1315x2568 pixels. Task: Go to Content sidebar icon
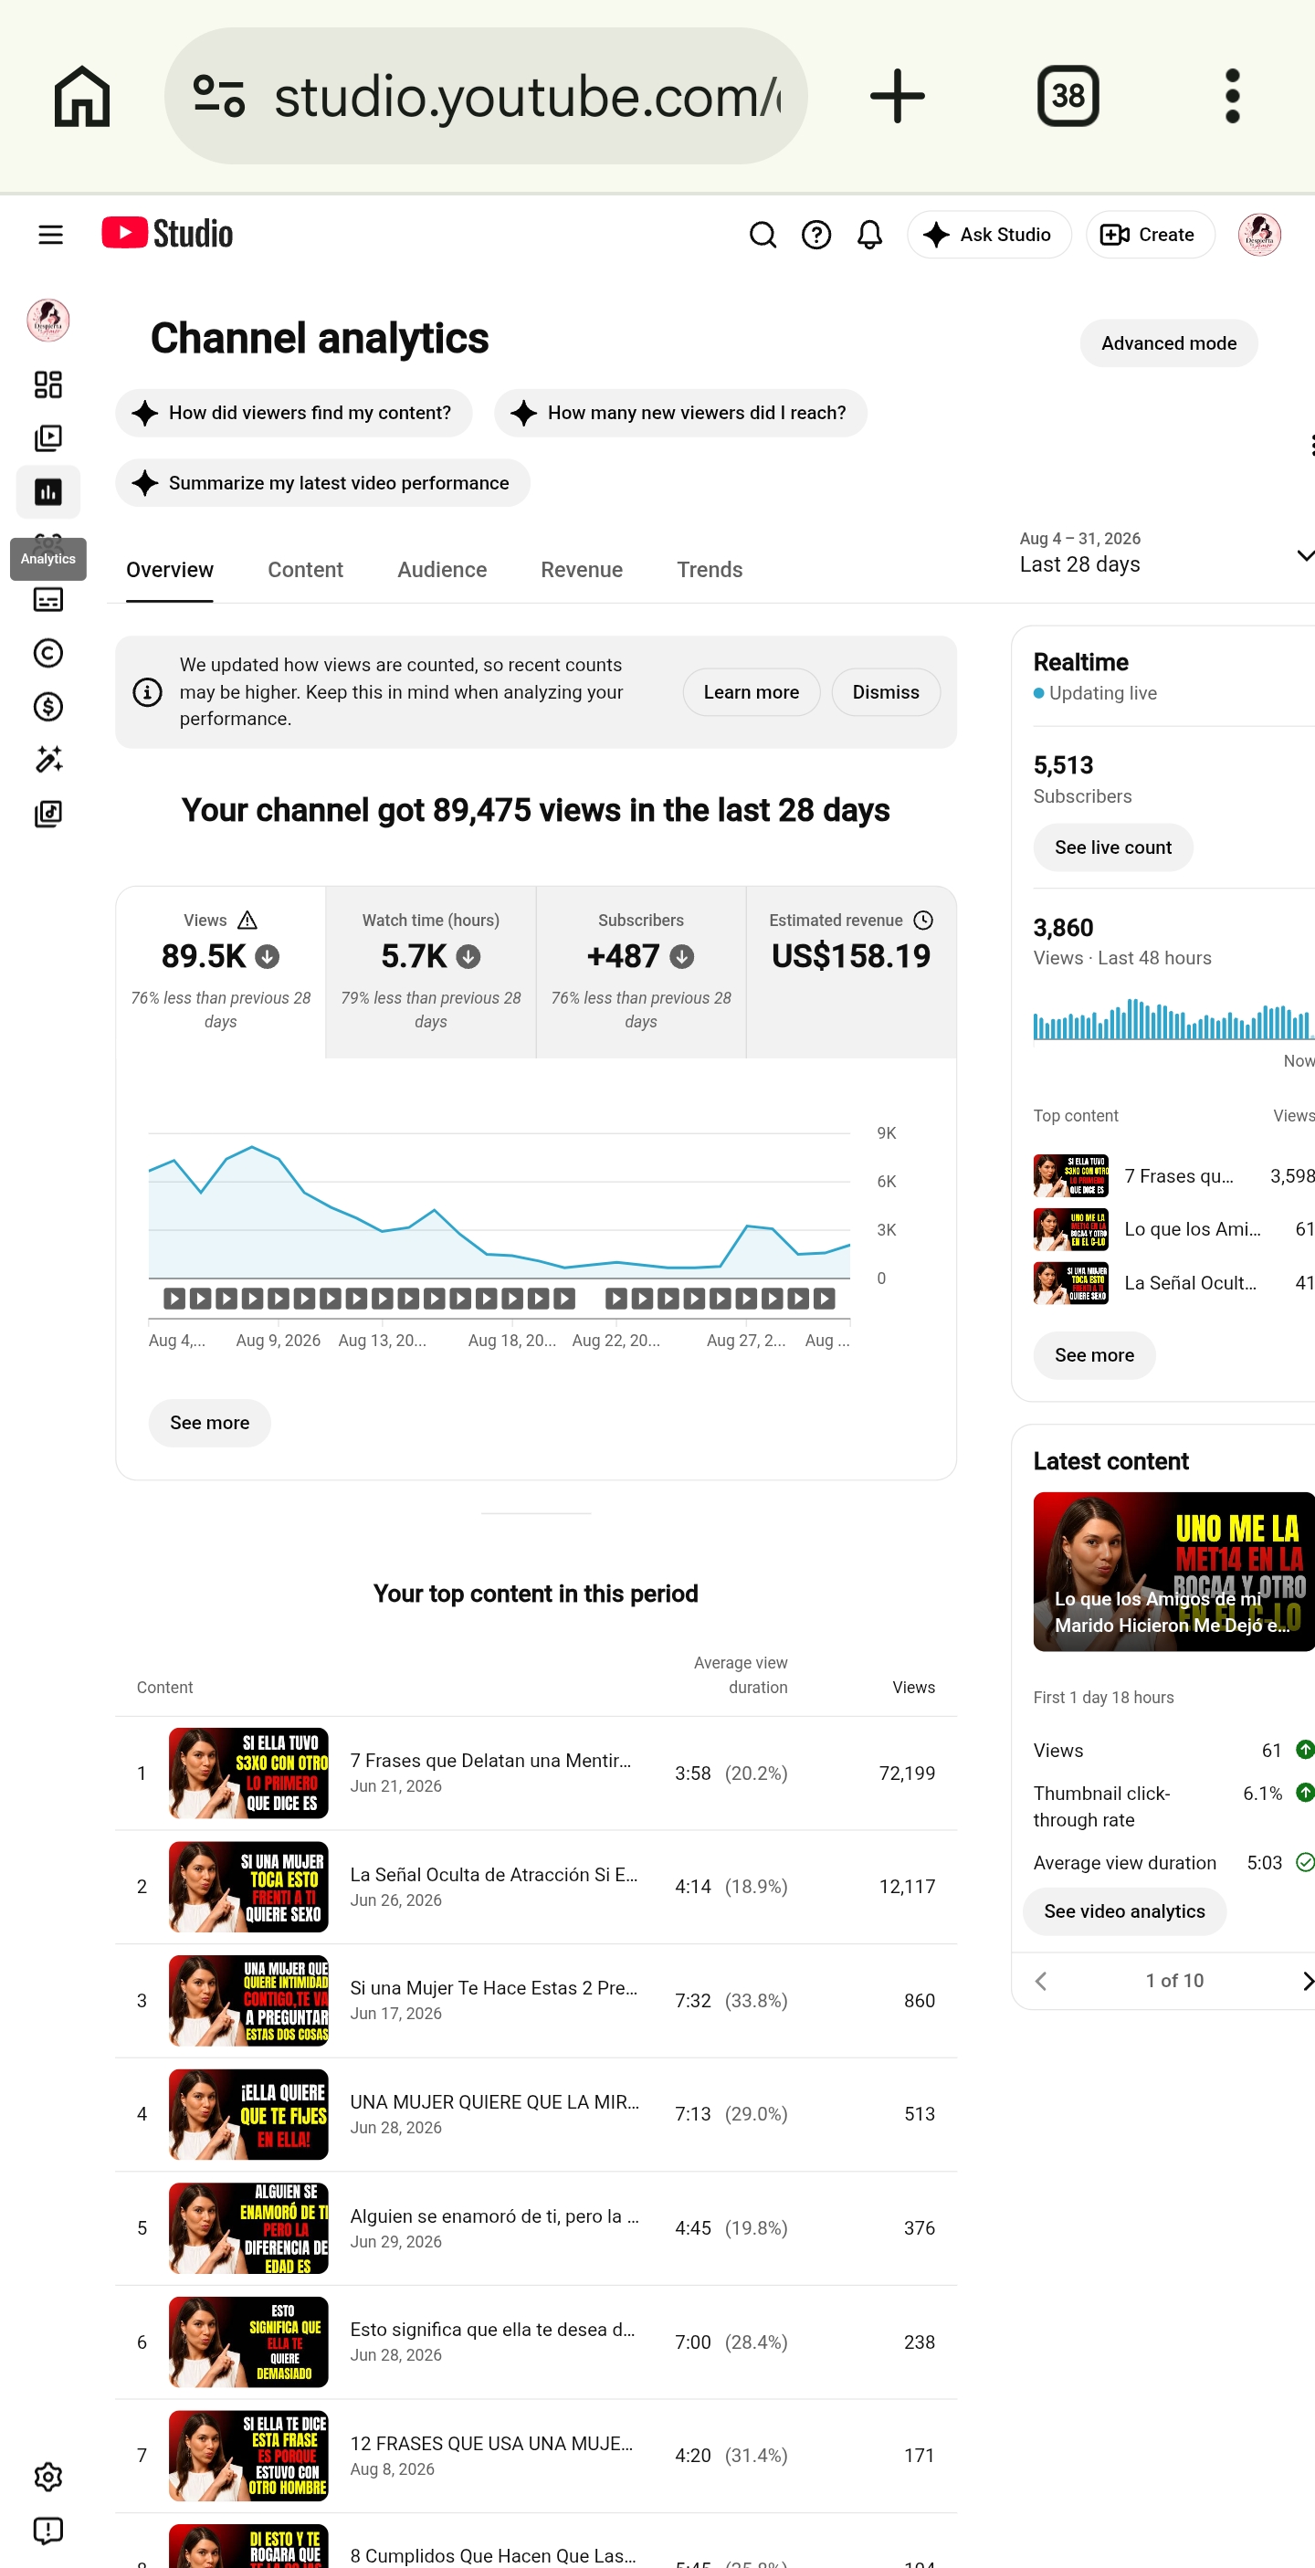pos(47,437)
